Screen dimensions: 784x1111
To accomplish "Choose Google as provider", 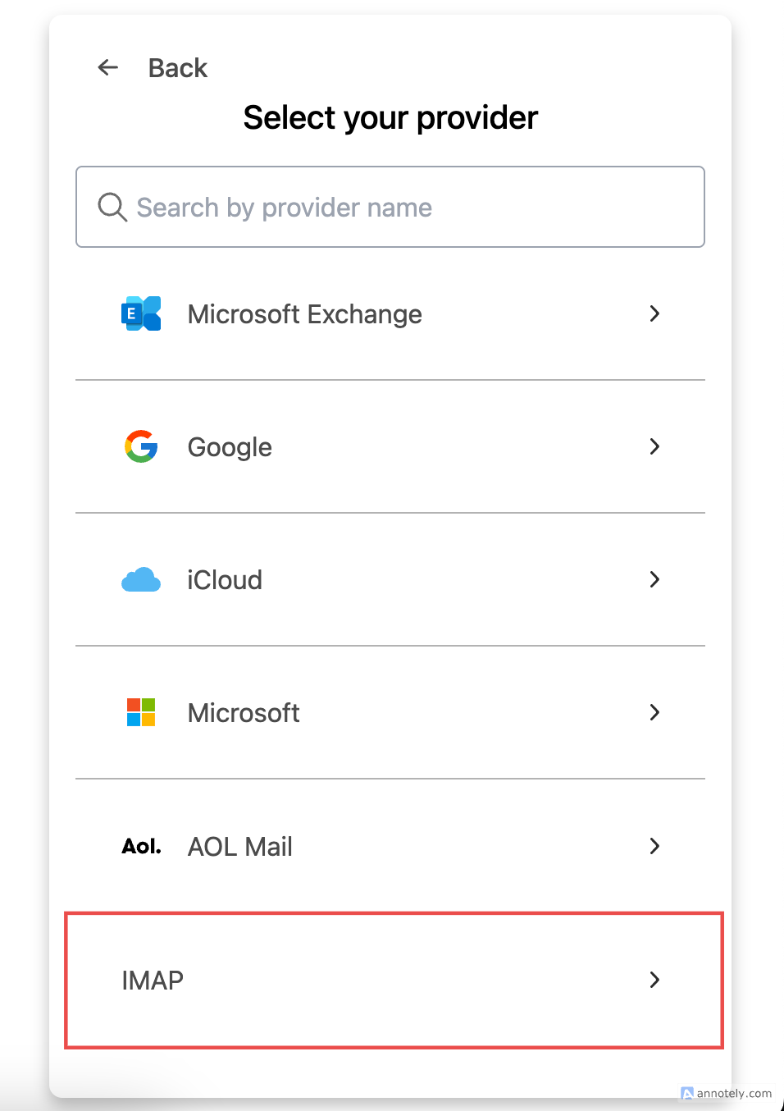I will 230,447.
